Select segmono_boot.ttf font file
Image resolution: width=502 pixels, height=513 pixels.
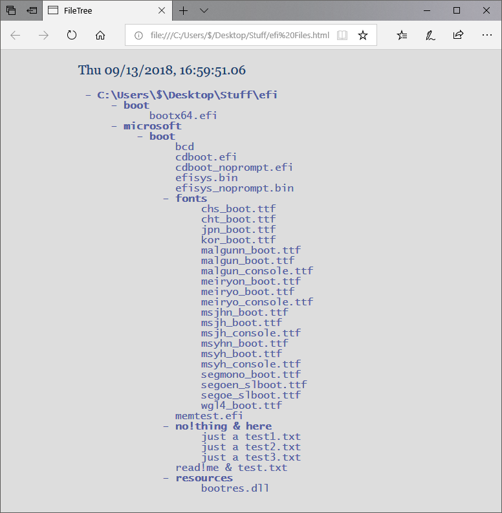[x=250, y=375]
